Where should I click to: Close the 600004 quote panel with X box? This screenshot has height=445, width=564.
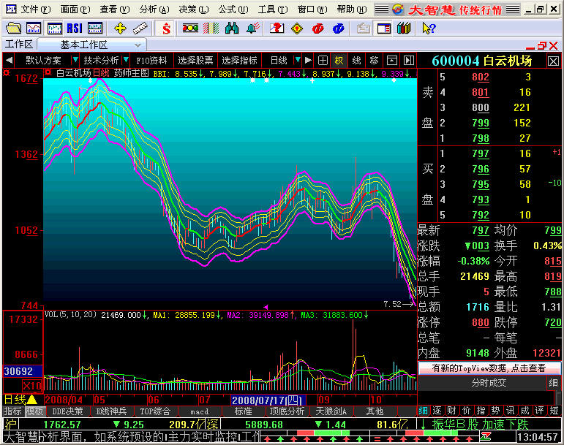click(x=553, y=61)
